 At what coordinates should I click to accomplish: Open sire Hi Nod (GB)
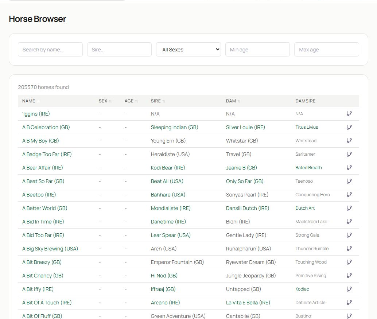coord(164,275)
